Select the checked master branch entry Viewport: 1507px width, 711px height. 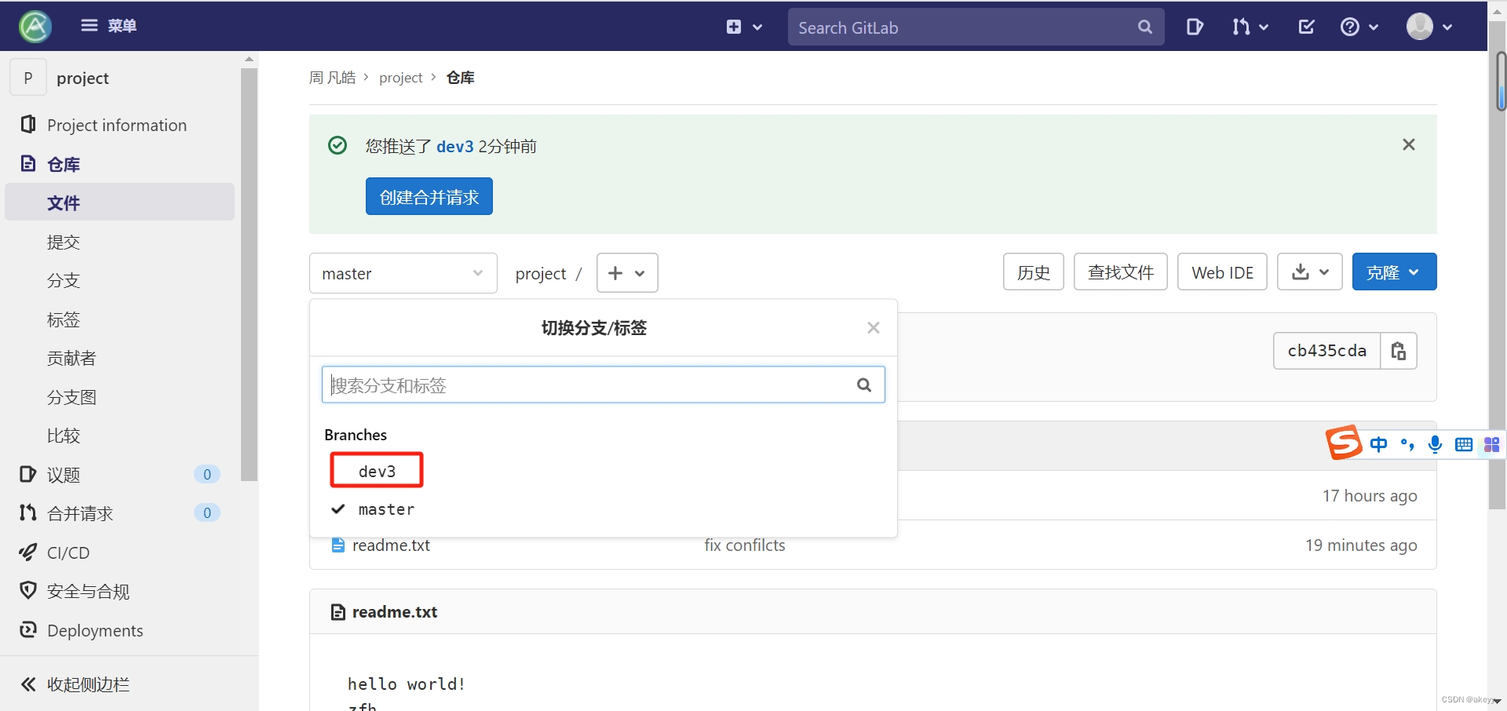[x=387, y=509]
